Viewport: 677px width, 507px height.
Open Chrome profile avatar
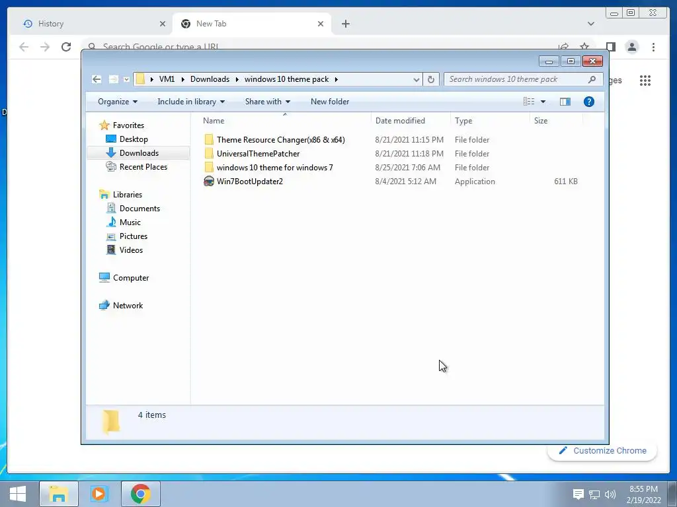coord(631,47)
